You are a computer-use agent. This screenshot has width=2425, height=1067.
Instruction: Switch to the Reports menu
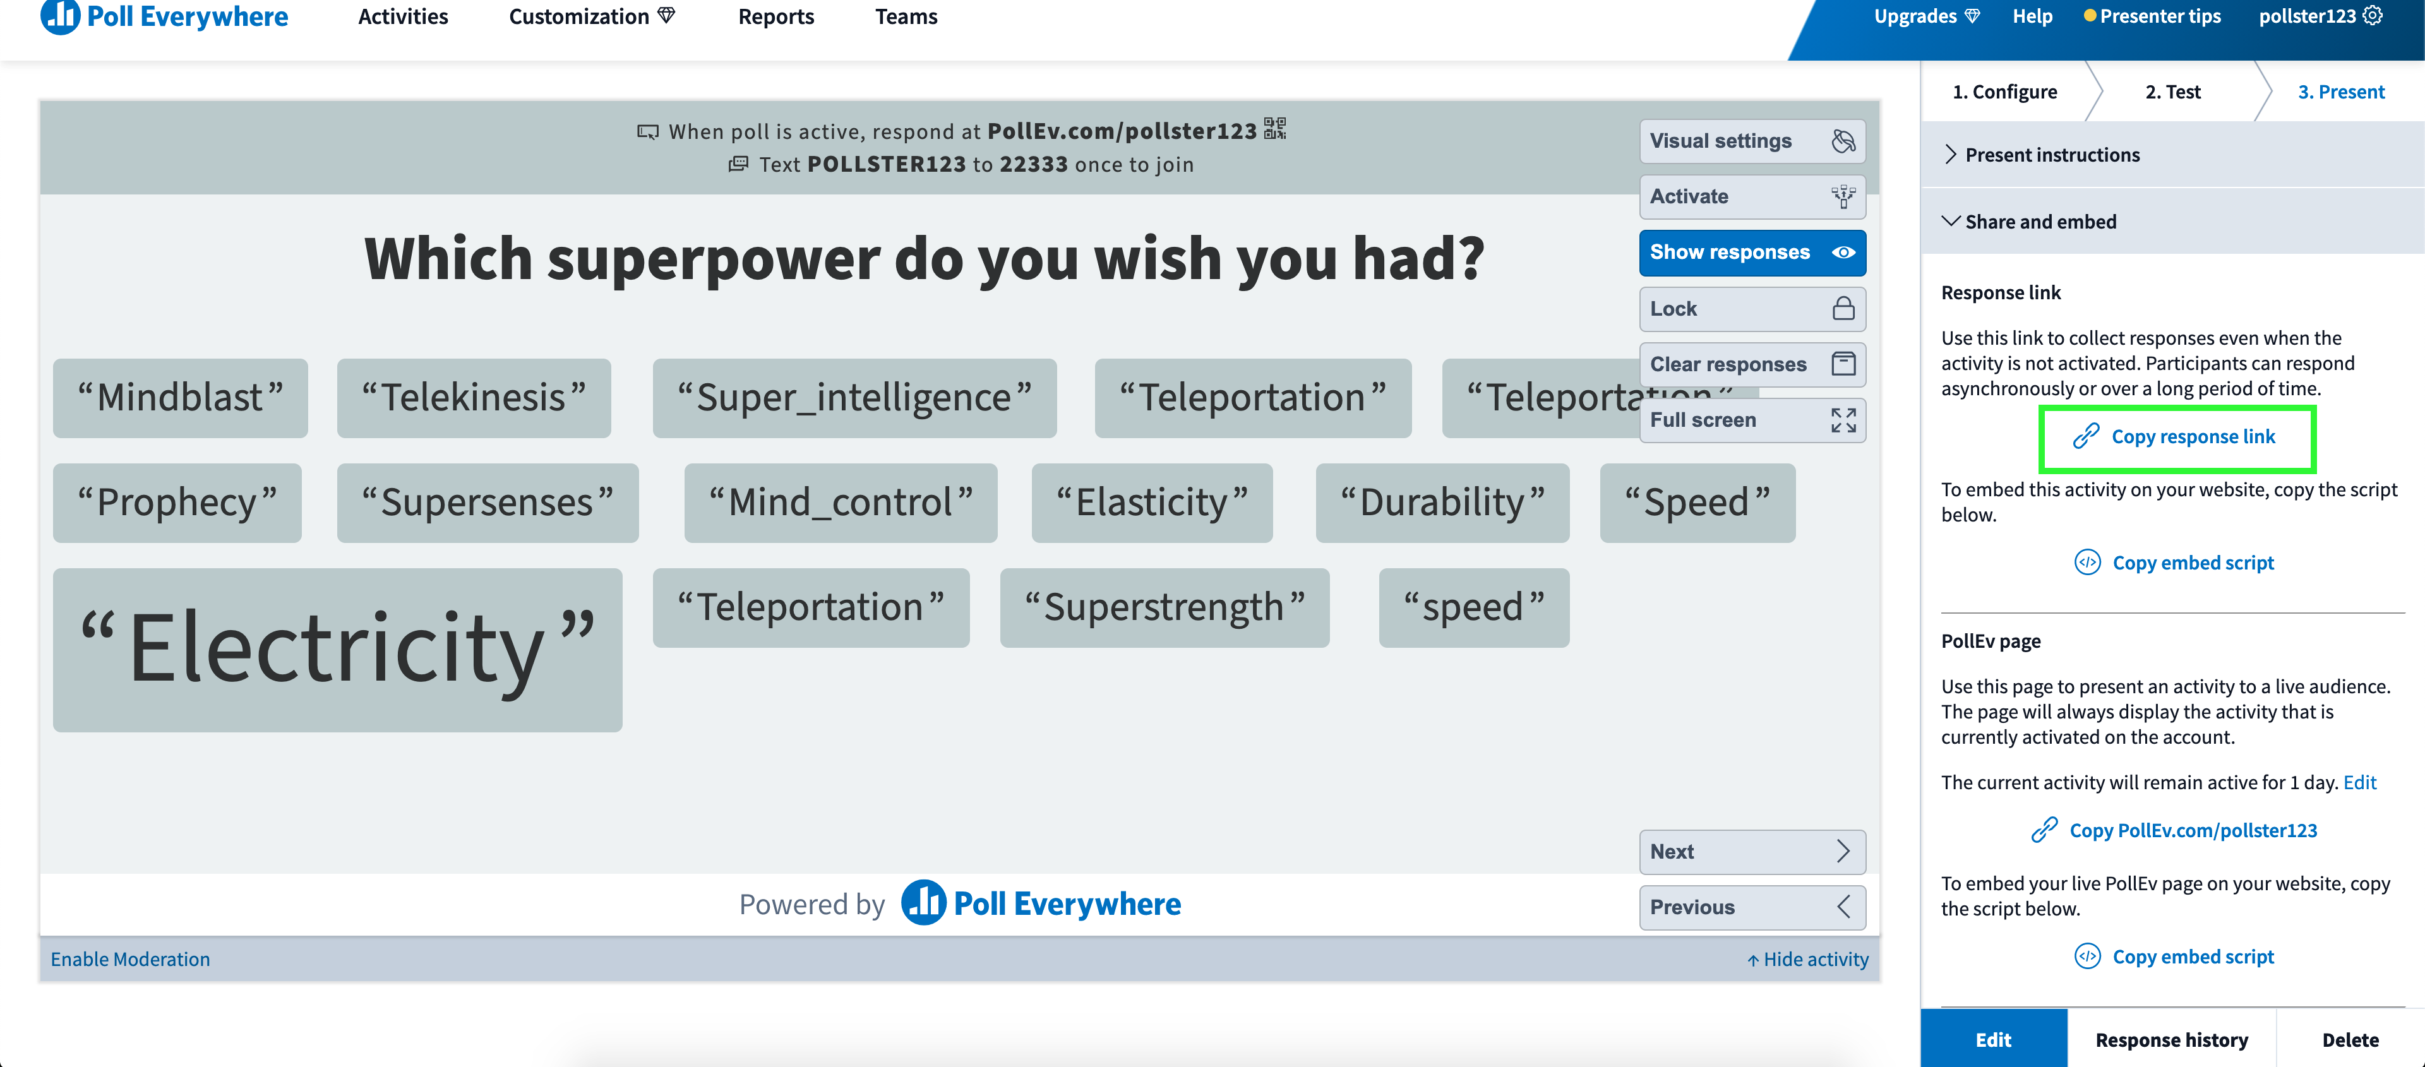[x=775, y=16]
